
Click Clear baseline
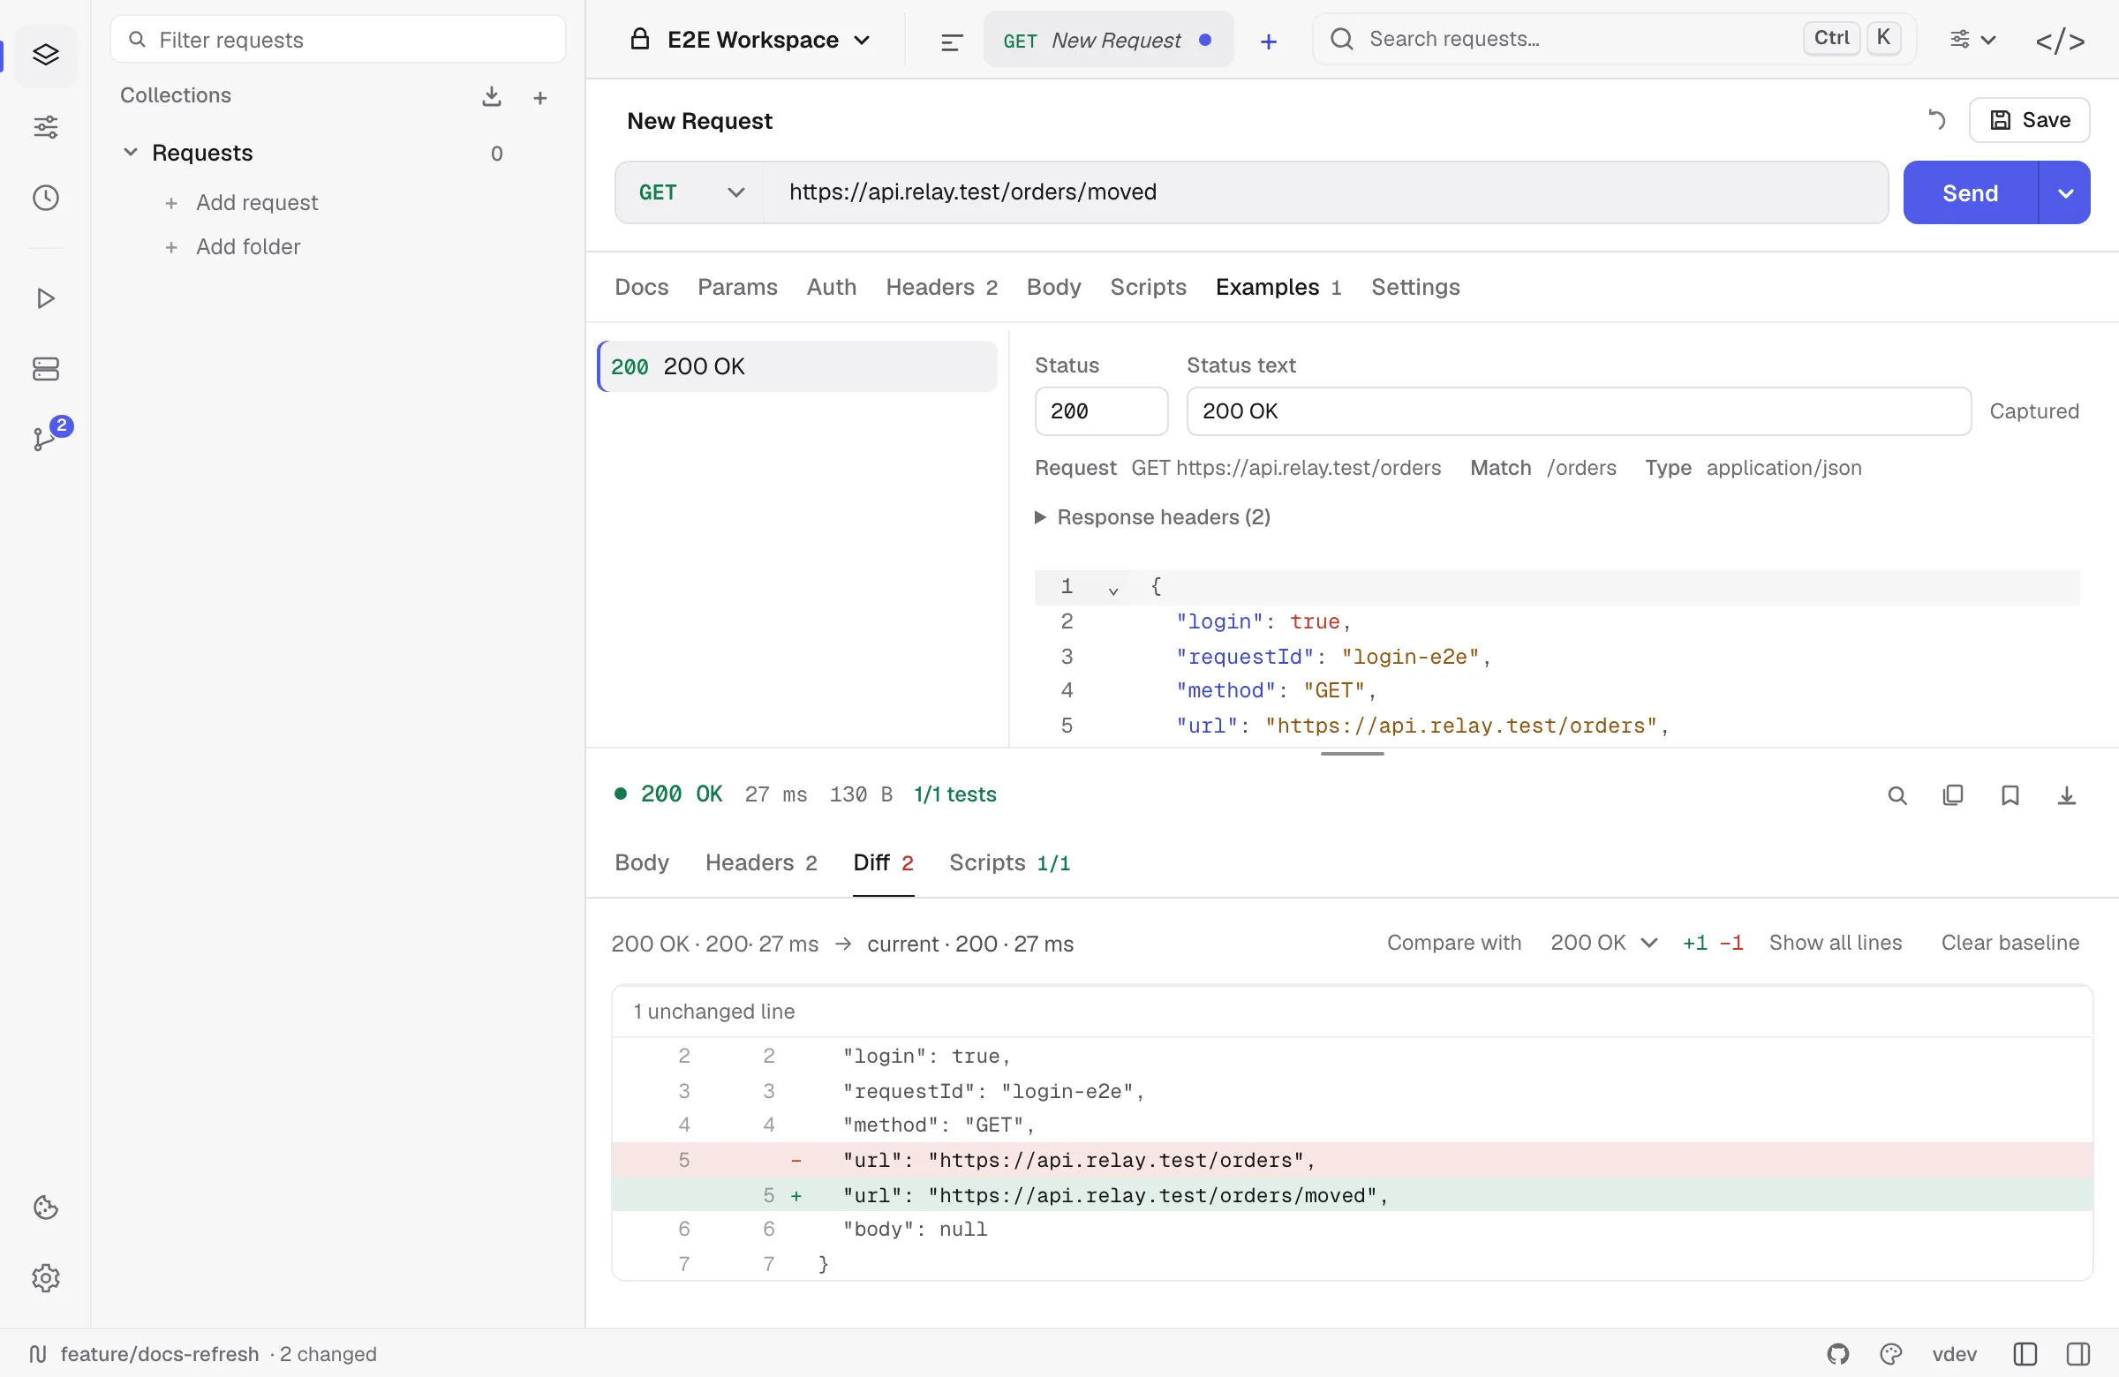click(2010, 943)
